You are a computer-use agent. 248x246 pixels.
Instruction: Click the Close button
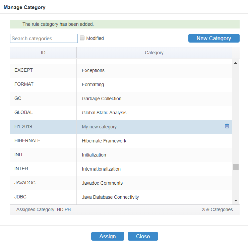(x=143, y=236)
